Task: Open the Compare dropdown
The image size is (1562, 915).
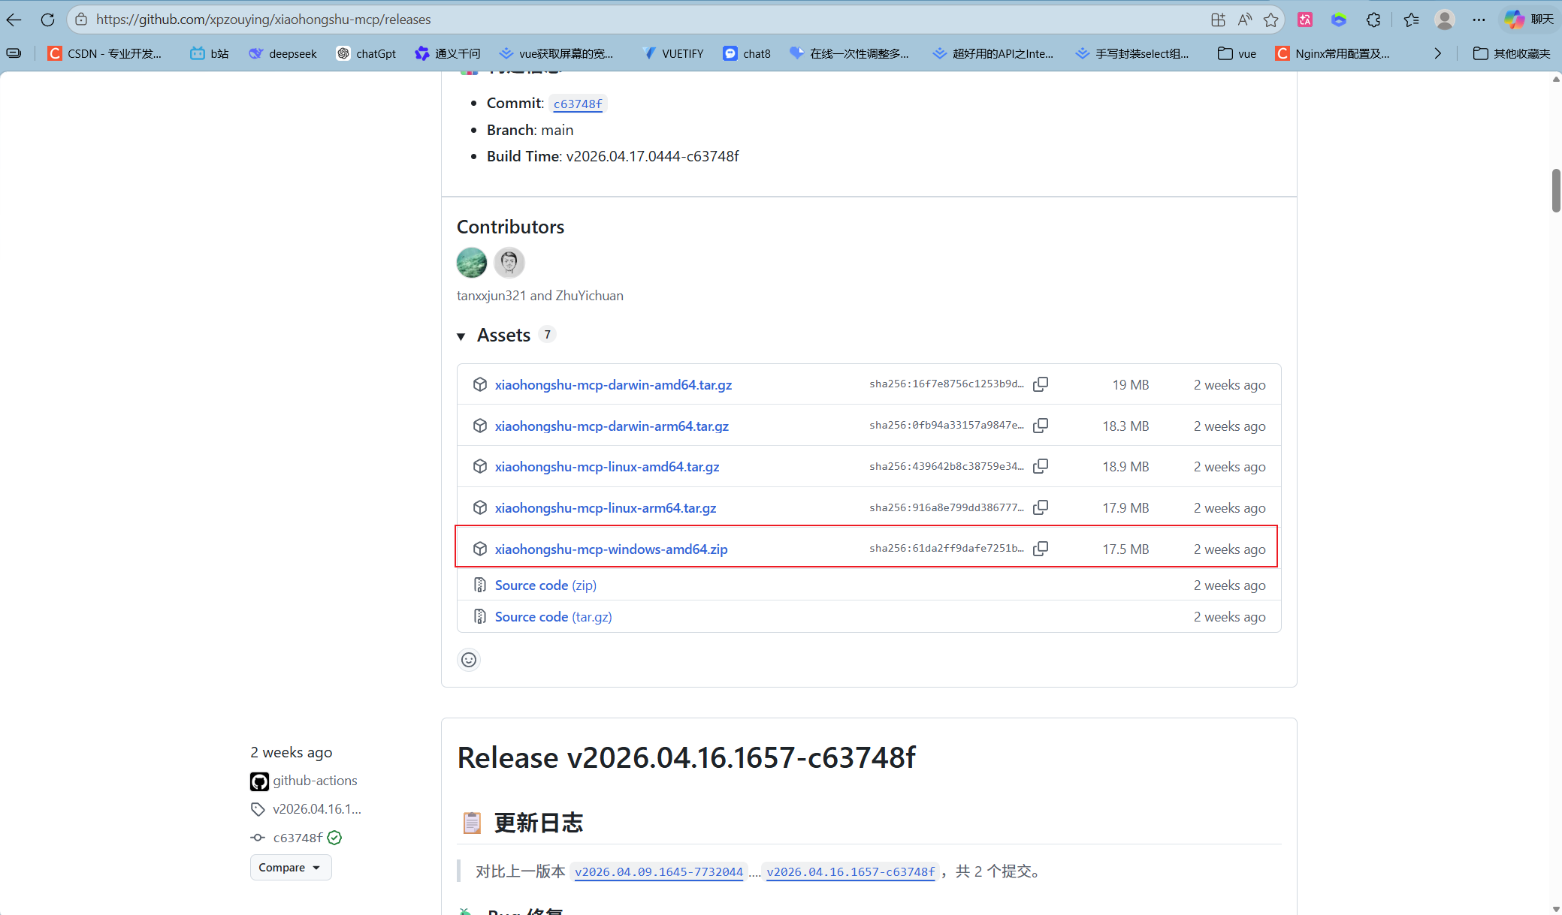Action: coord(291,868)
